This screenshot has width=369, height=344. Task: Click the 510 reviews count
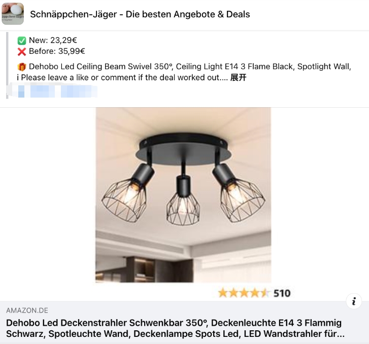(x=282, y=293)
